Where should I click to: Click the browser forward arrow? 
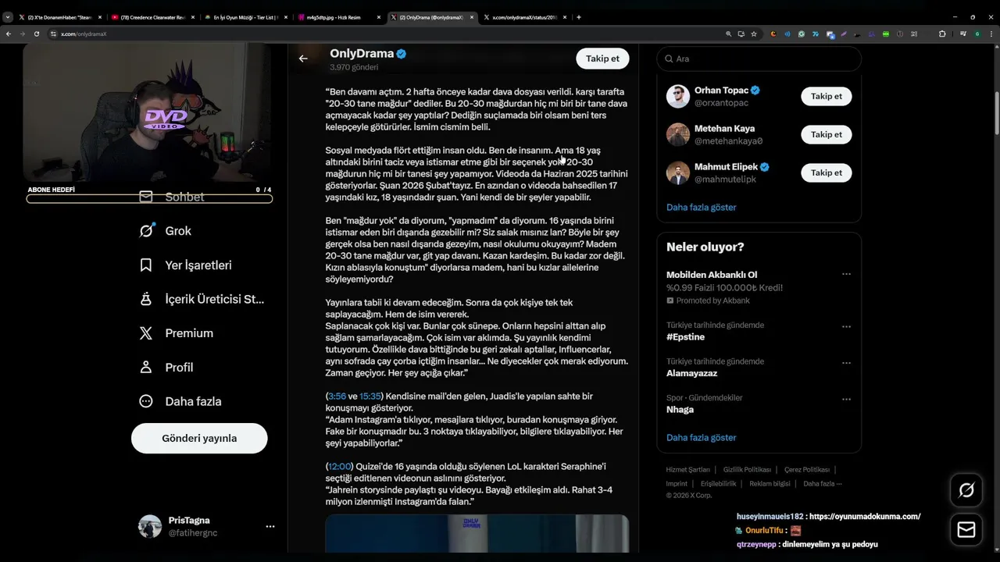coord(23,34)
